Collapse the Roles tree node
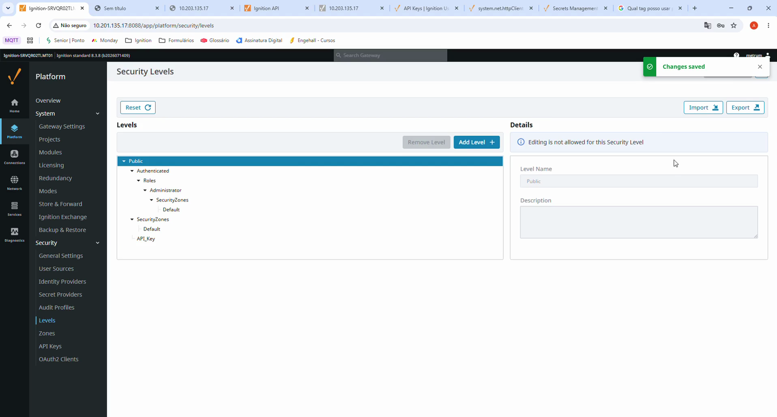Image resolution: width=777 pixels, height=417 pixels. point(139,181)
